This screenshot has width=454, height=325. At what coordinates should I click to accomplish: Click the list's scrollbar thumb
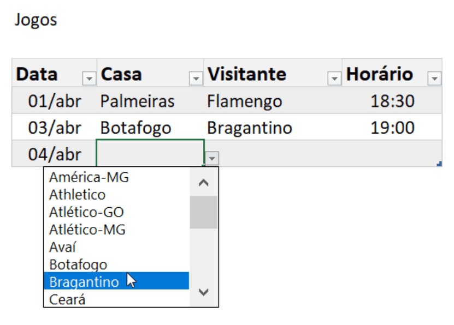pos(203,213)
